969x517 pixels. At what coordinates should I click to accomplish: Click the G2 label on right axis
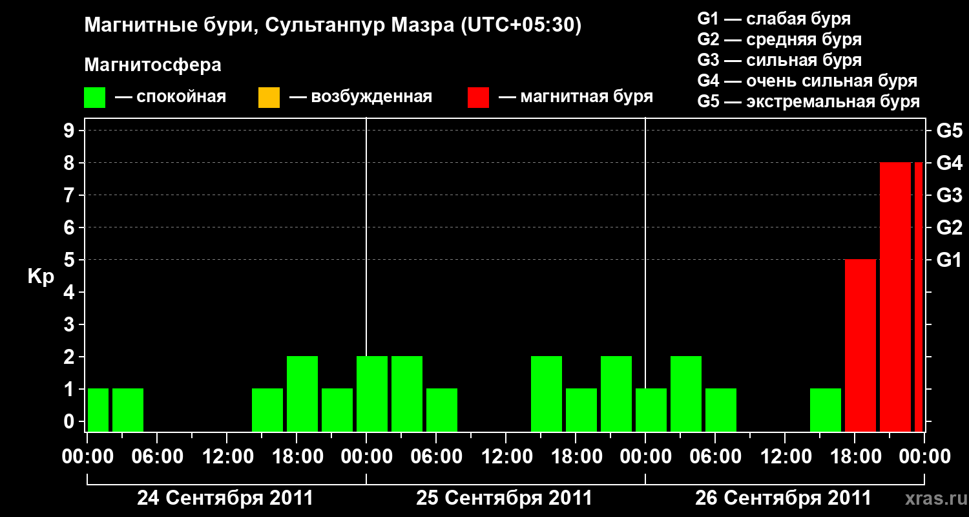coord(949,227)
